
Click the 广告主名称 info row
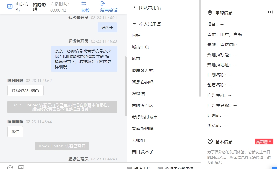pyautogui.click(x=222, y=105)
